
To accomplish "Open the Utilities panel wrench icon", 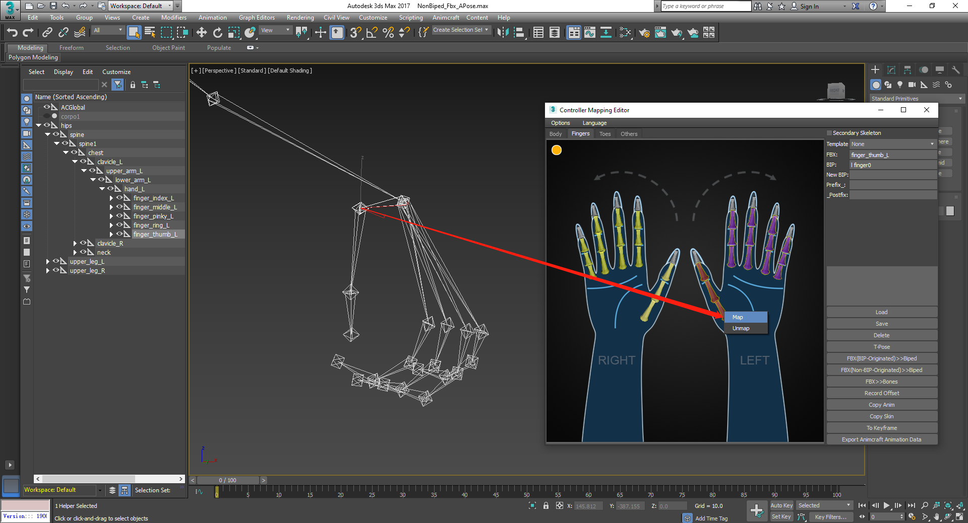I will pos(955,69).
